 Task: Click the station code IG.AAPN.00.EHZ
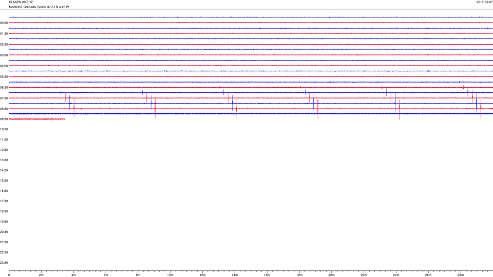click(x=21, y=2)
